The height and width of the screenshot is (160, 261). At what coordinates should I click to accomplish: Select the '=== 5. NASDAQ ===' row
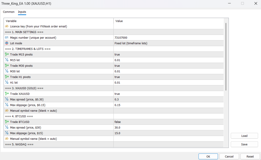click(x=114, y=145)
